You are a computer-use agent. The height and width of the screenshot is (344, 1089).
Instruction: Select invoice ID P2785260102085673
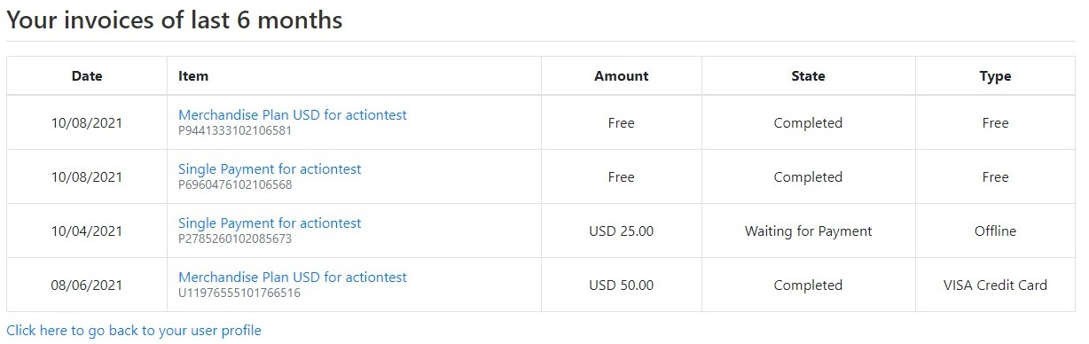[x=235, y=239]
